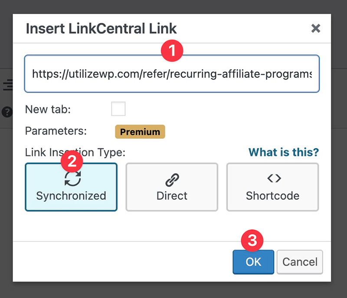Screen dimensions: 347x298
Task: Select the Synchronized insertion type label
Action: (71, 195)
